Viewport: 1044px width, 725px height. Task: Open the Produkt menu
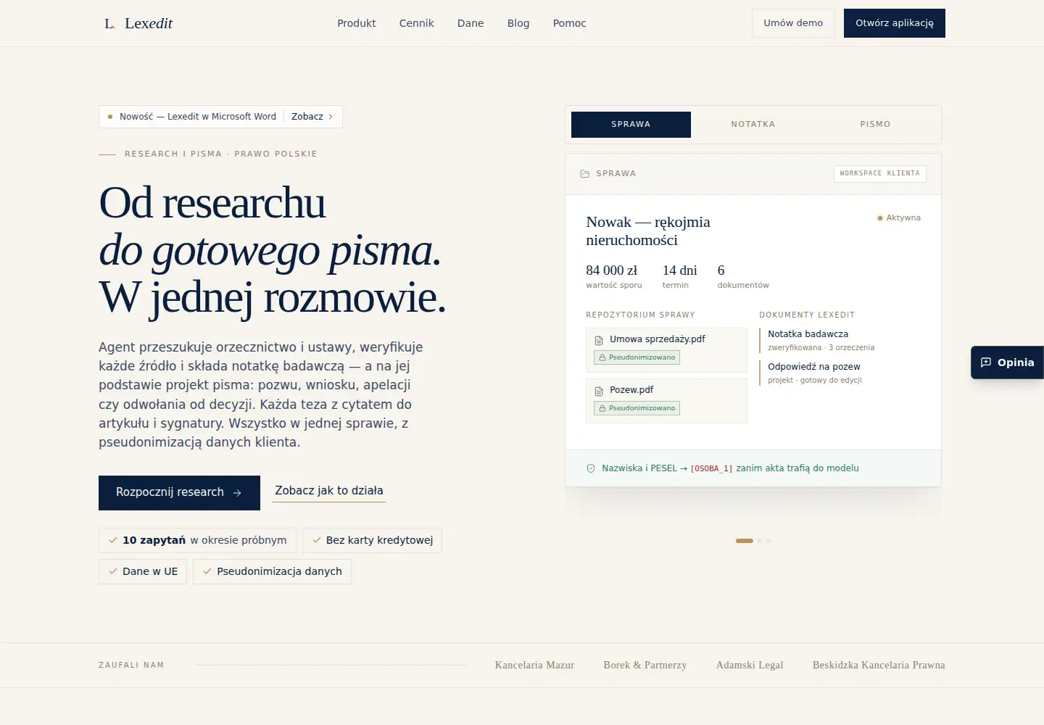tap(357, 23)
